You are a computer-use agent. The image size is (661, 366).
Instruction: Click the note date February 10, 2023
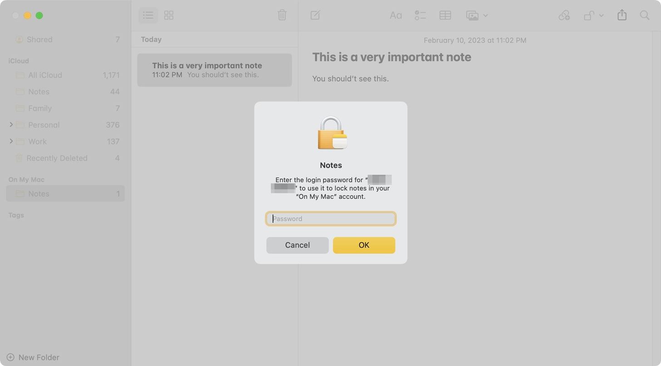[x=475, y=40]
